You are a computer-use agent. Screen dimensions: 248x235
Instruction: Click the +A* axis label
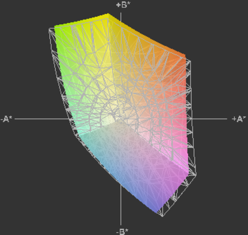click(x=239, y=119)
